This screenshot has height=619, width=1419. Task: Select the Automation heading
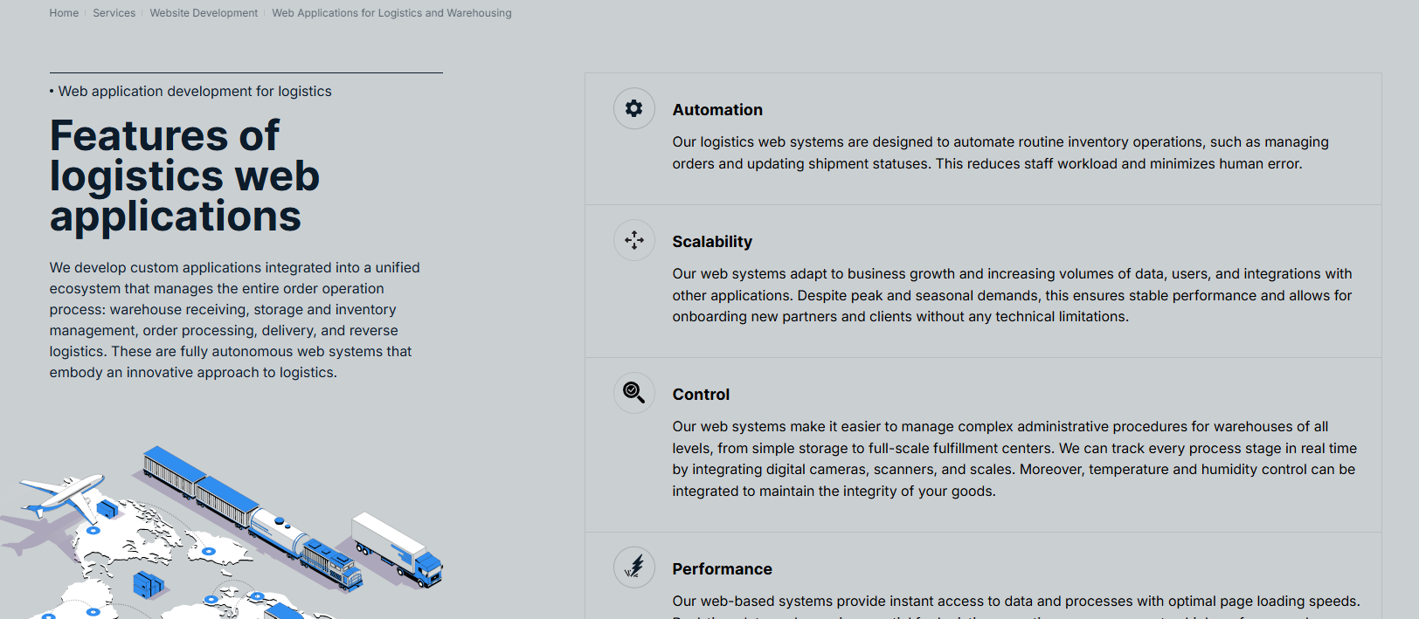click(x=717, y=110)
